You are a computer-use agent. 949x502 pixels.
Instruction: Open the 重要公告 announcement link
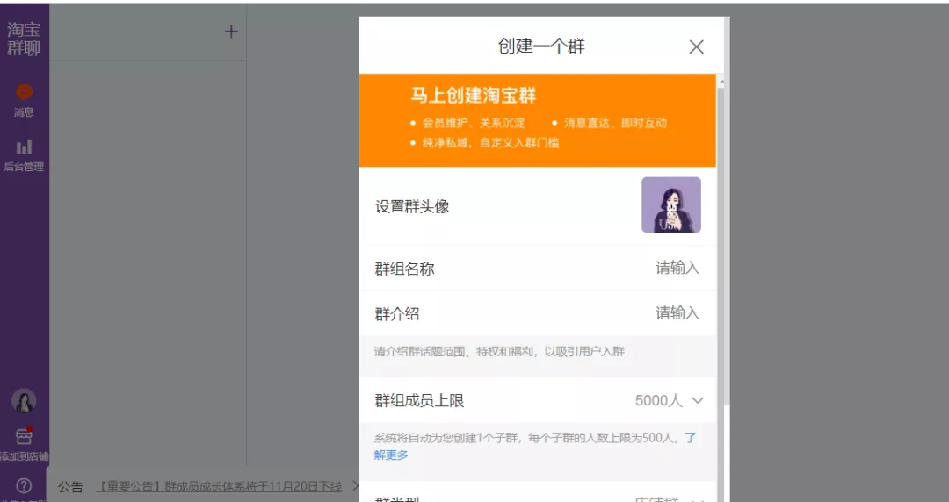tap(218, 486)
